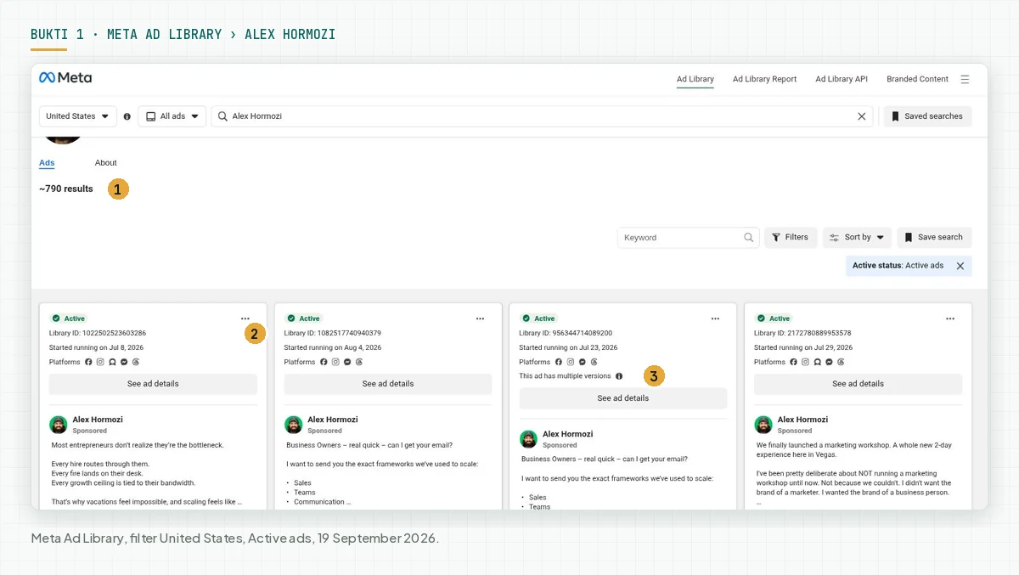Viewport: 1019px width, 575px height.
Task: Click Audience Network icon on Jul 8 ad
Action: (x=112, y=362)
